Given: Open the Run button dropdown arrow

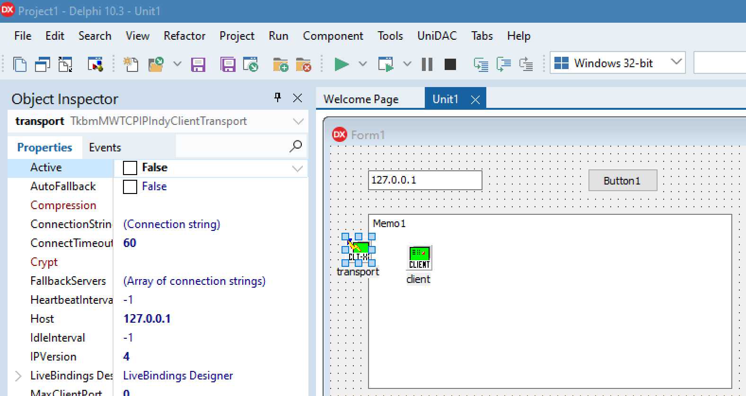Looking at the screenshot, I should [x=363, y=63].
